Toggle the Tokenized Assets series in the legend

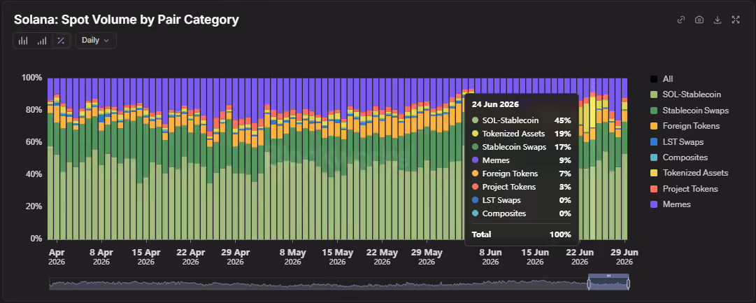[689, 173]
